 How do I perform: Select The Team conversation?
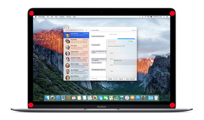tap(76, 47)
